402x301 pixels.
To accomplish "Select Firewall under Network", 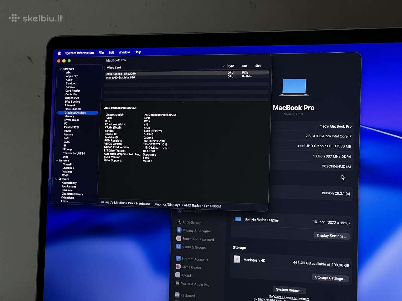I will [67, 164].
